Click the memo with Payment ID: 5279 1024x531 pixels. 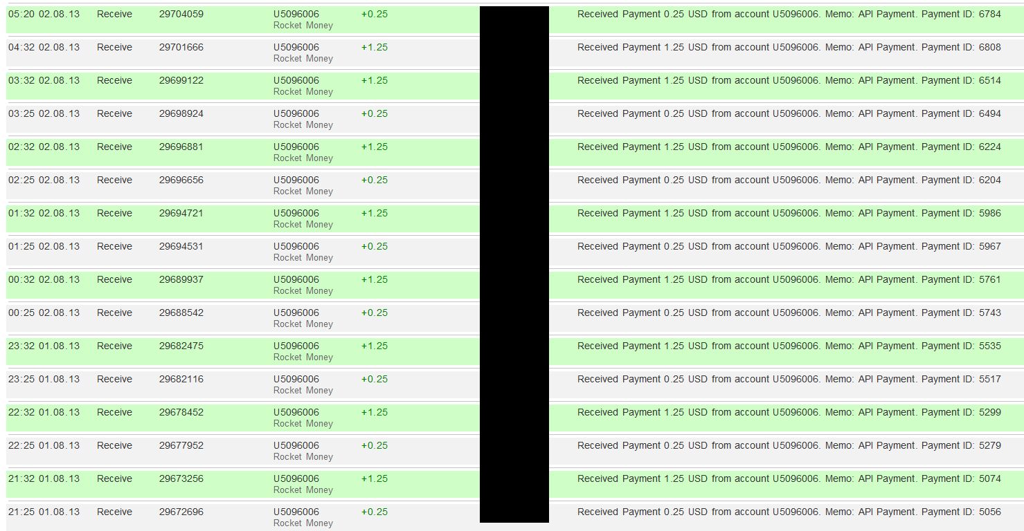pos(789,445)
